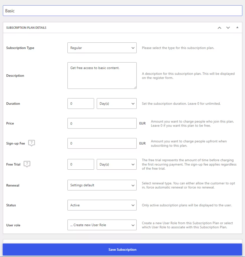This screenshot has width=245, height=257.
Task: Open the Duration unit Day(s) dropdown
Action: click(x=116, y=104)
